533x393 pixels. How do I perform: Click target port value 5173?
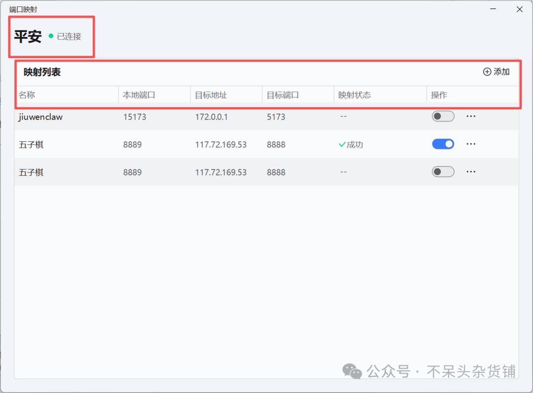point(276,117)
